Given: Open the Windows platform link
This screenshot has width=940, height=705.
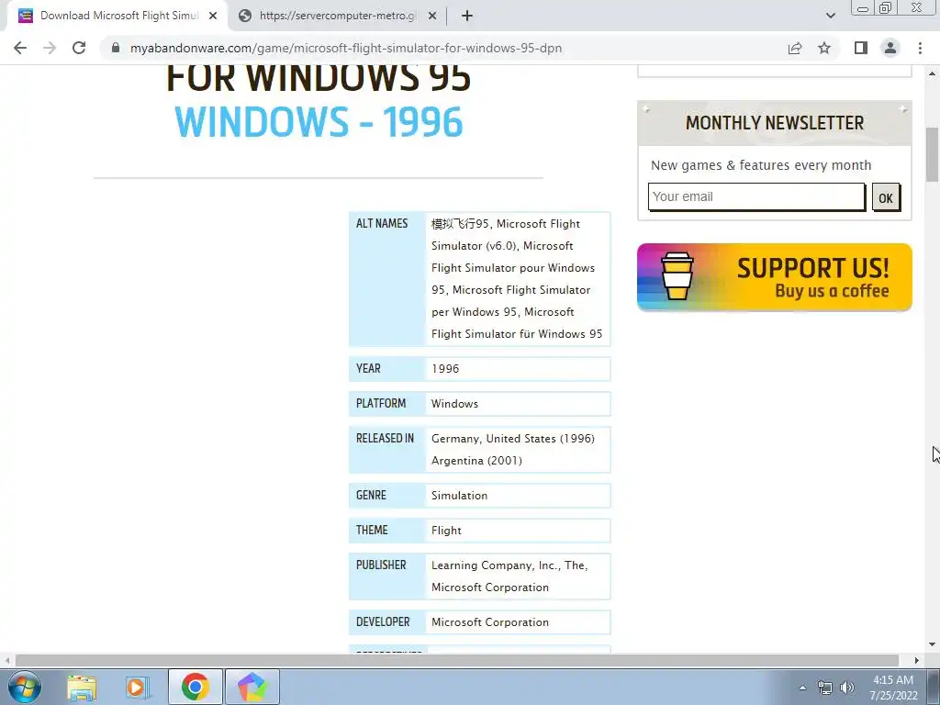Looking at the screenshot, I should (454, 404).
